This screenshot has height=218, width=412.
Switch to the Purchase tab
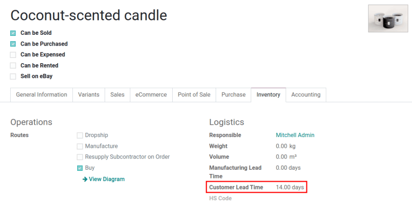pyautogui.click(x=233, y=95)
